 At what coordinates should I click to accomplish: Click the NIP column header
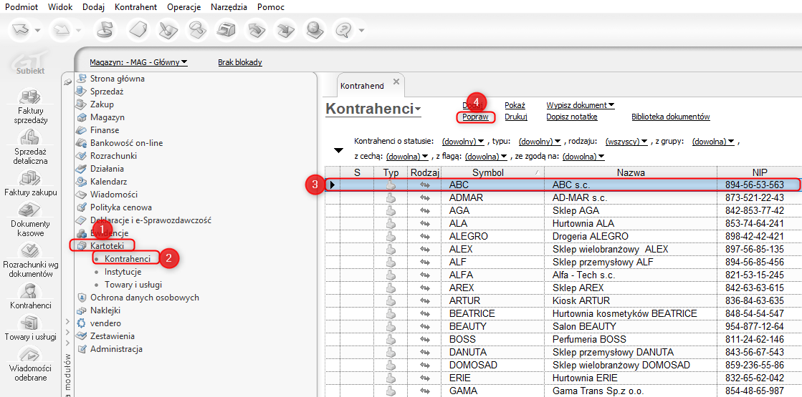(x=759, y=172)
